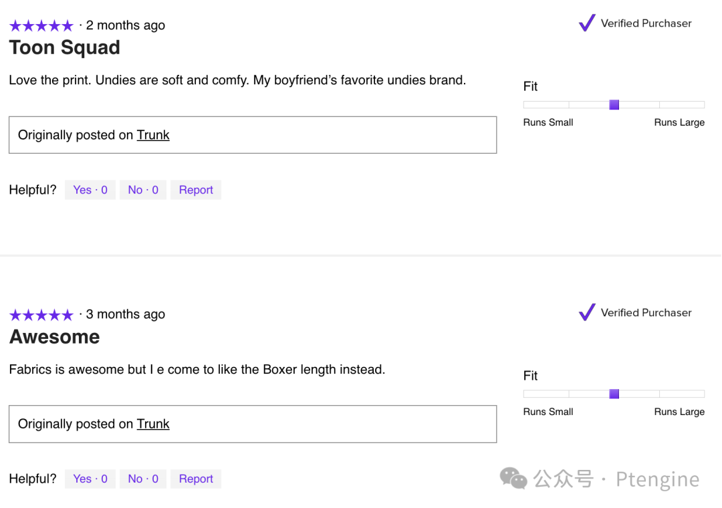The width and height of the screenshot is (722, 508).
Task: Mark the Toon Squad review as helpful with Yes
Action: (x=90, y=190)
